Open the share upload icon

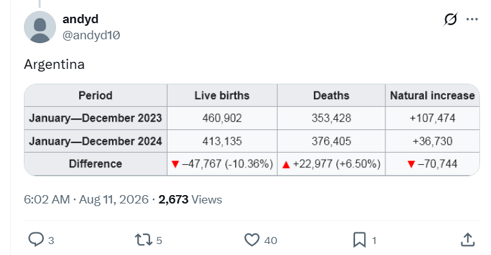pos(468,240)
